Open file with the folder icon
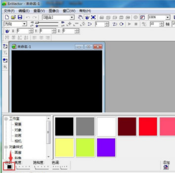 click(x=13, y=17)
